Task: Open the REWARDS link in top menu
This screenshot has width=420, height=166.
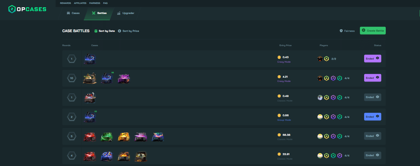Action: 65,3
